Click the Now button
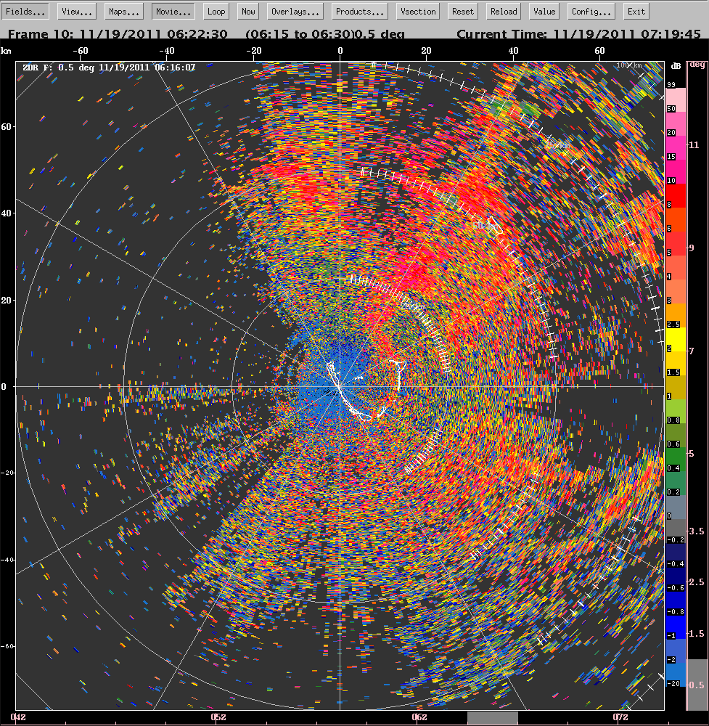 tap(248, 12)
